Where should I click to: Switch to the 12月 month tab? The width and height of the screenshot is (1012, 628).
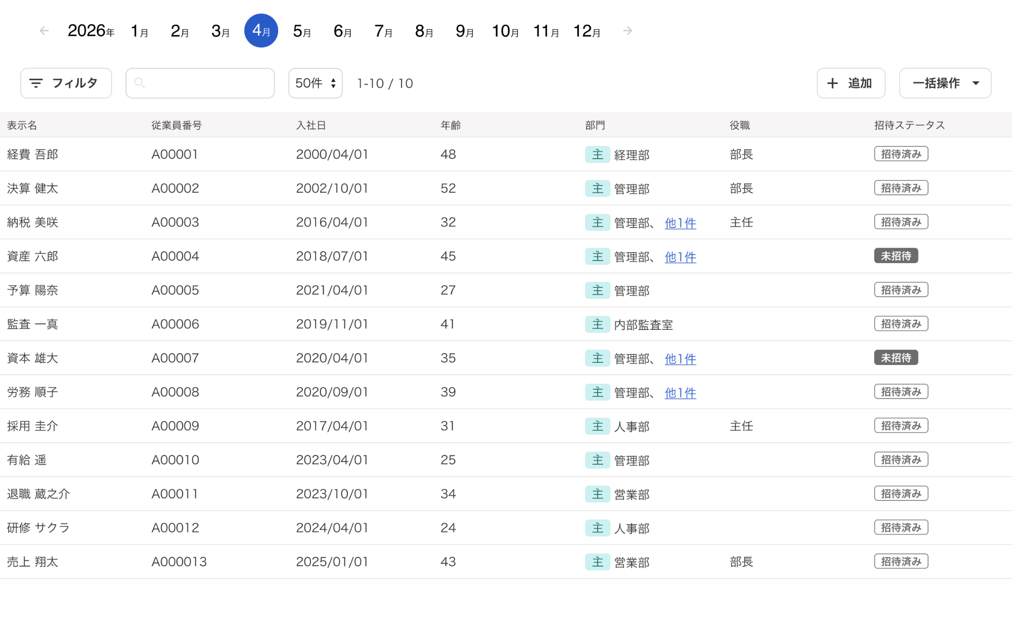(587, 31)
